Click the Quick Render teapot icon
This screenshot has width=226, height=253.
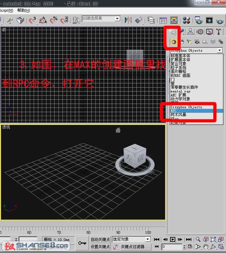220,21
